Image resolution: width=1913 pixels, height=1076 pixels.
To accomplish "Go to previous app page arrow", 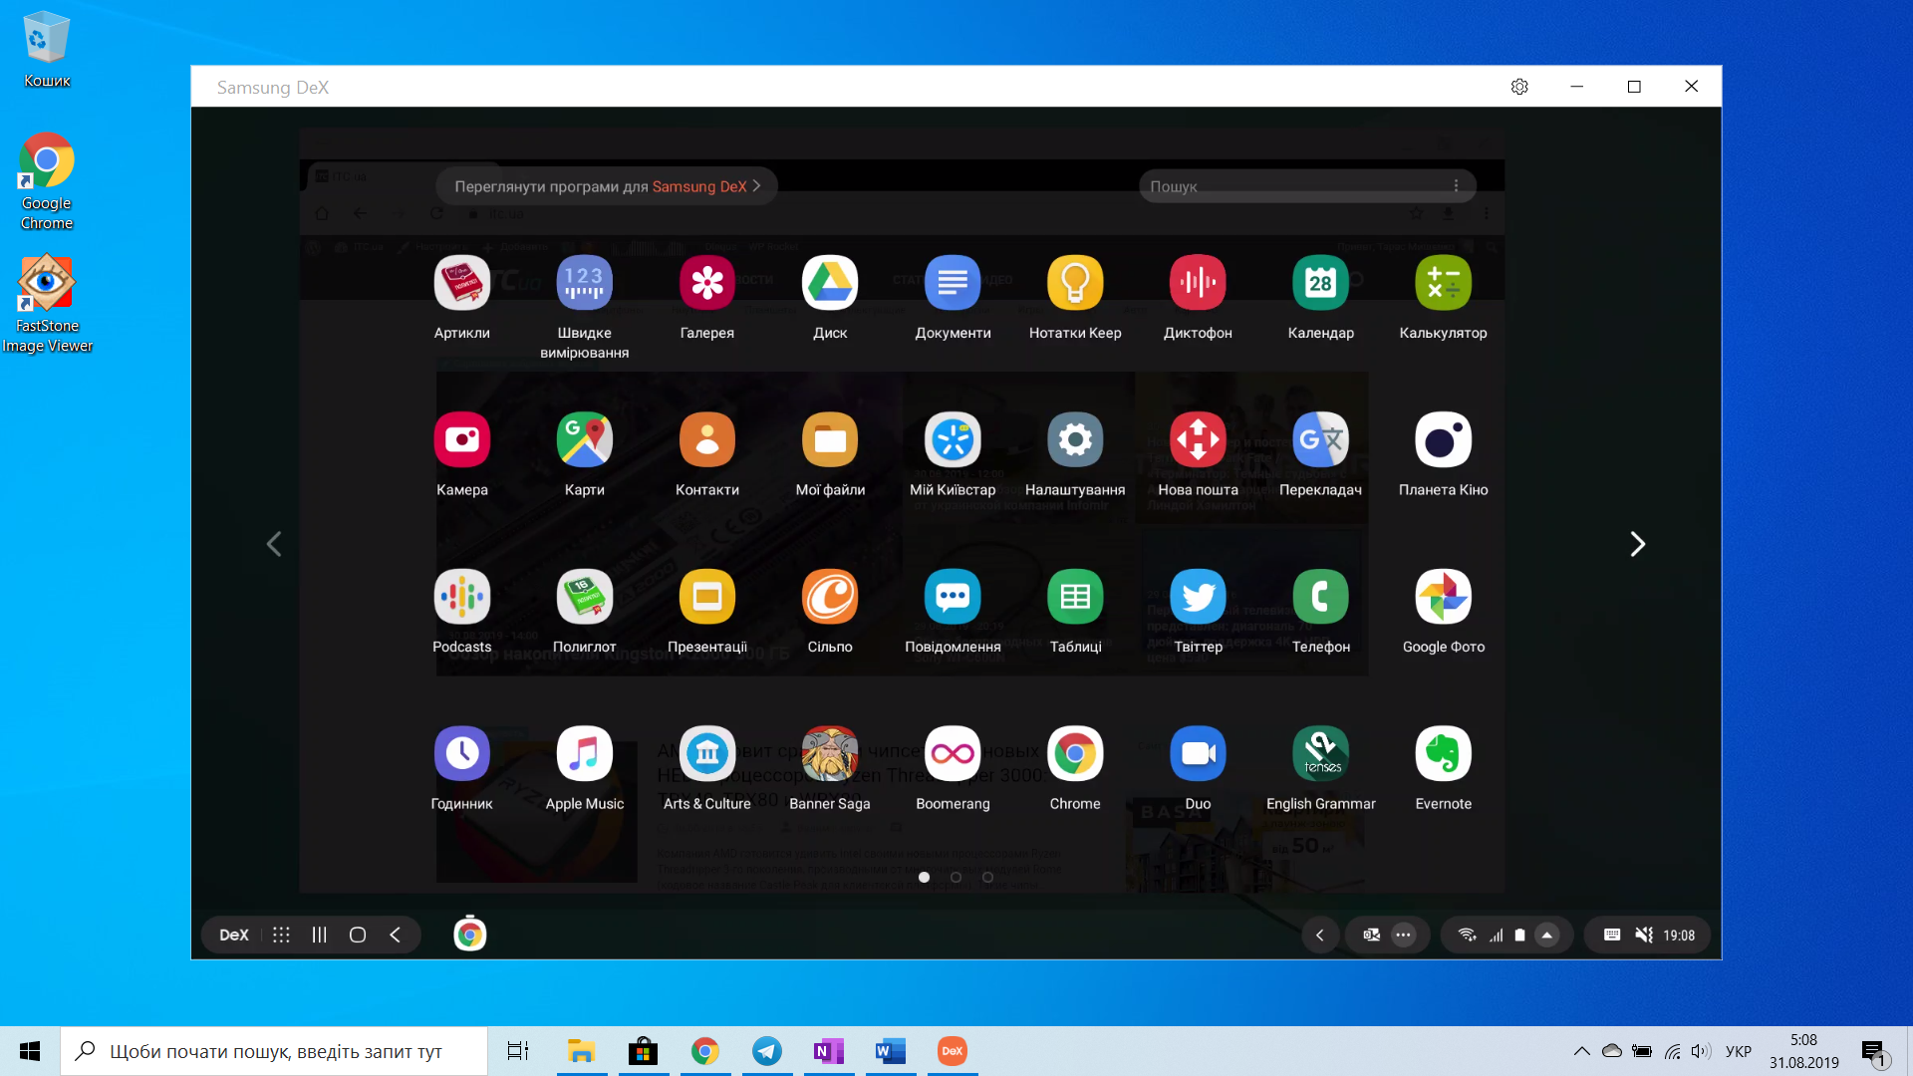I will tap(274, 544).
